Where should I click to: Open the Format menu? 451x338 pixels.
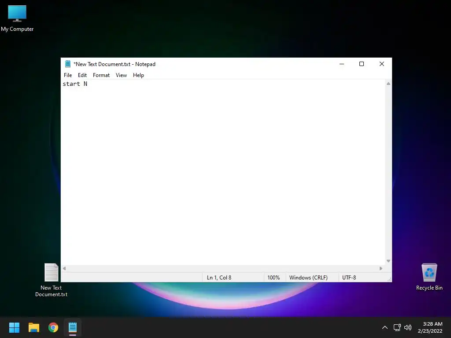tap(101, 75)
